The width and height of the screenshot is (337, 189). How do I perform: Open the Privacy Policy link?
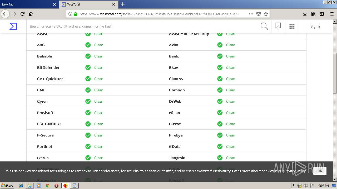click(x=295, y=171)
